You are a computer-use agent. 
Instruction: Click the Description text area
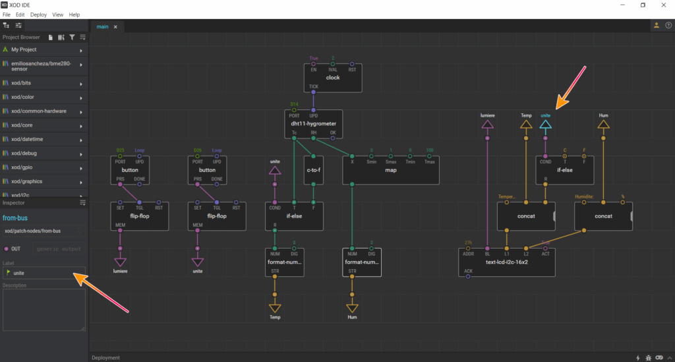pyautogui.click(x=44, y=310)
